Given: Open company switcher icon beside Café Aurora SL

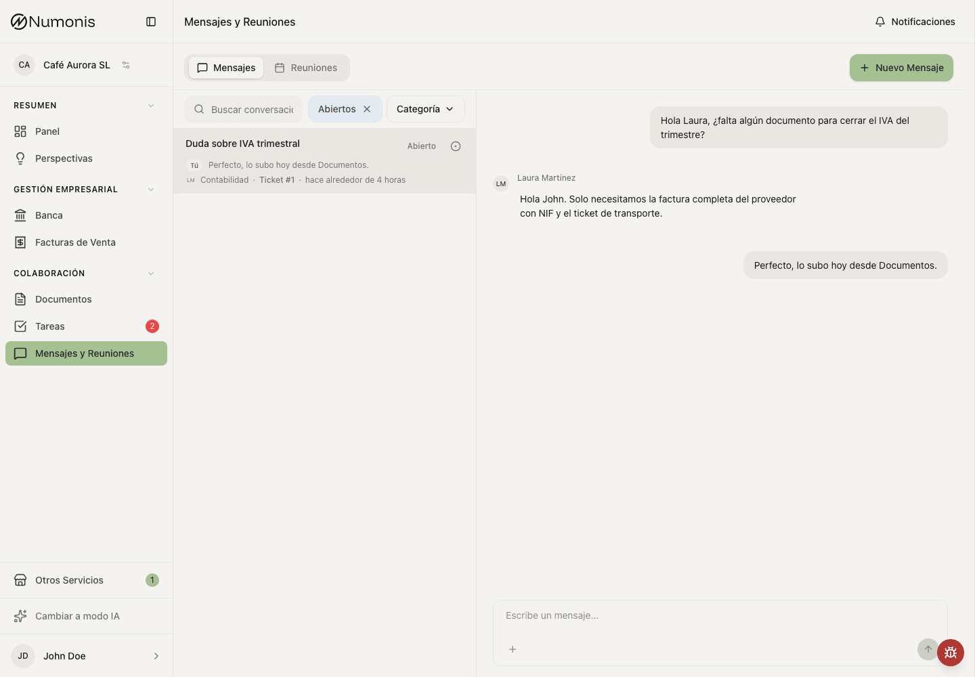Looking at the screenshot, I should click(x=126, y=65).
